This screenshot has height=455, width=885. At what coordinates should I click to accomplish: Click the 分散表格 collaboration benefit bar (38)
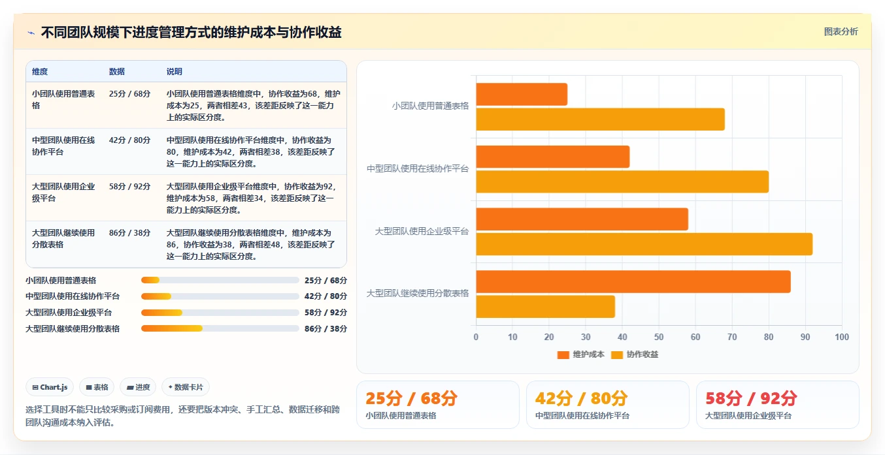click(x=545, y=307)
